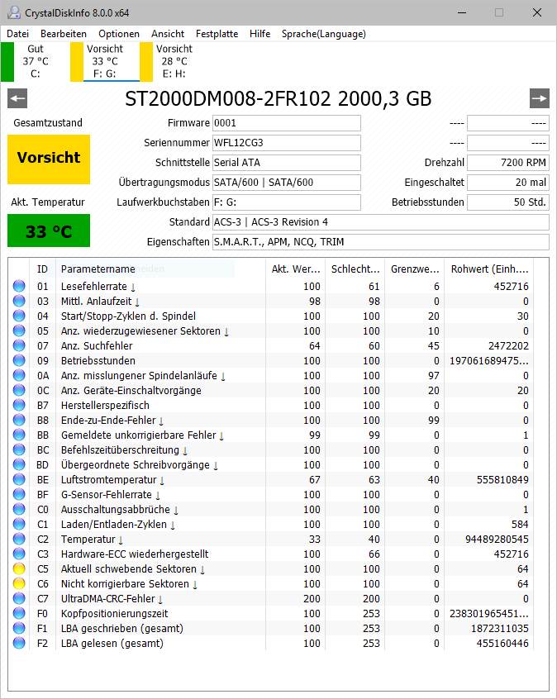Select the Gut C: disk tab
Viewport: 557px width, 699px height.
[x=36, y=61]
